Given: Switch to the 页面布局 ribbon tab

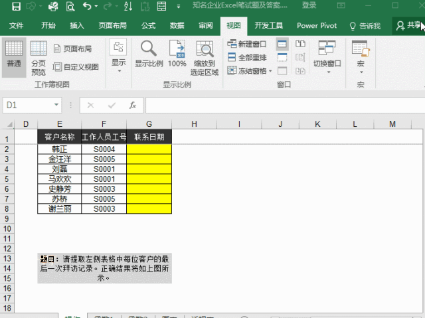Looking at the screenshot, I should point(112,26).
